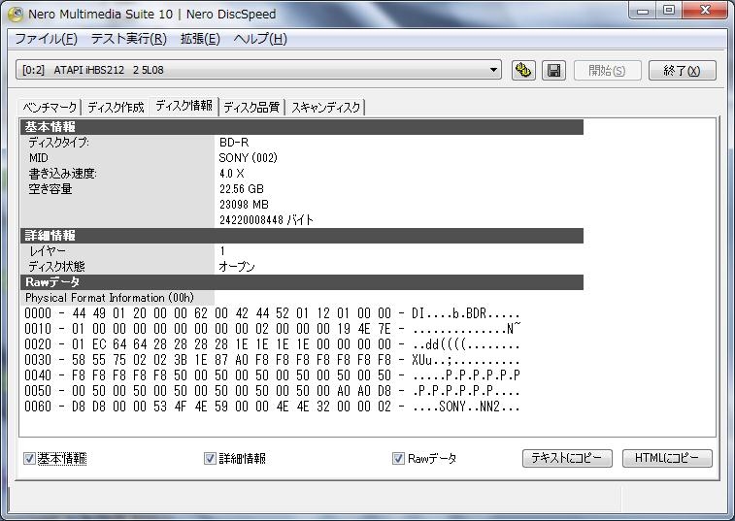
Task: Open the ヘルプ(H) menu
Action: (x=260, y=39)
